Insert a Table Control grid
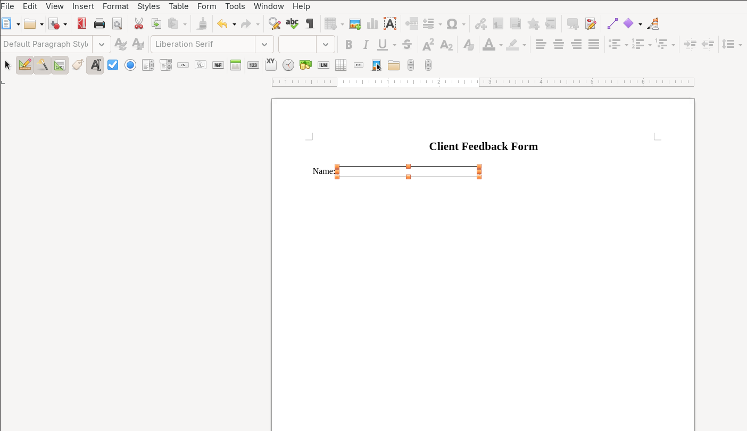The image size is (747, 431). coord(341,65)
